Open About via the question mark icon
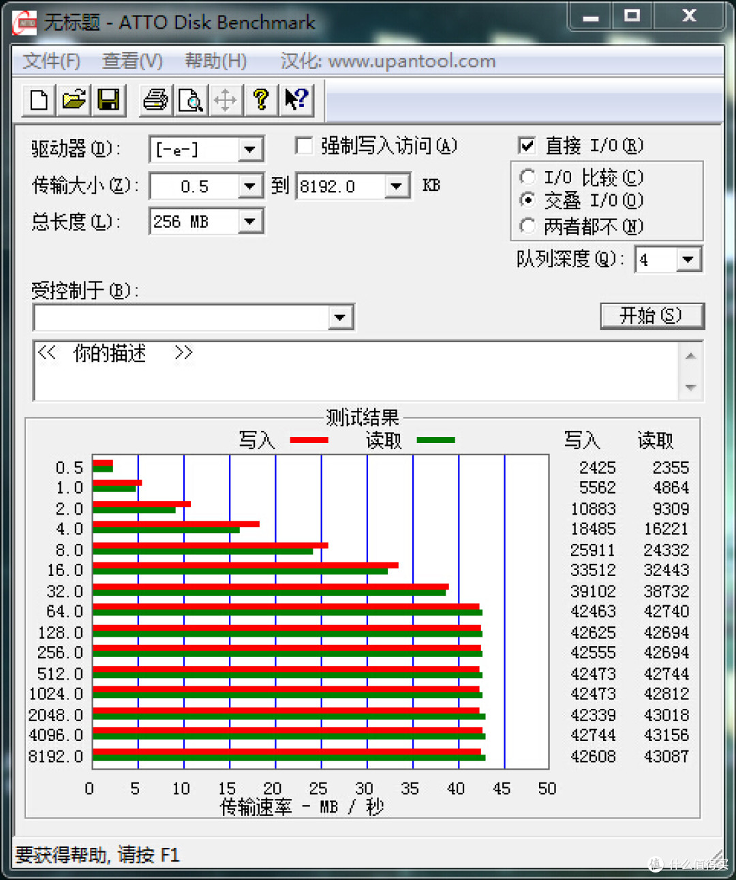 click(x=260, y=100)
